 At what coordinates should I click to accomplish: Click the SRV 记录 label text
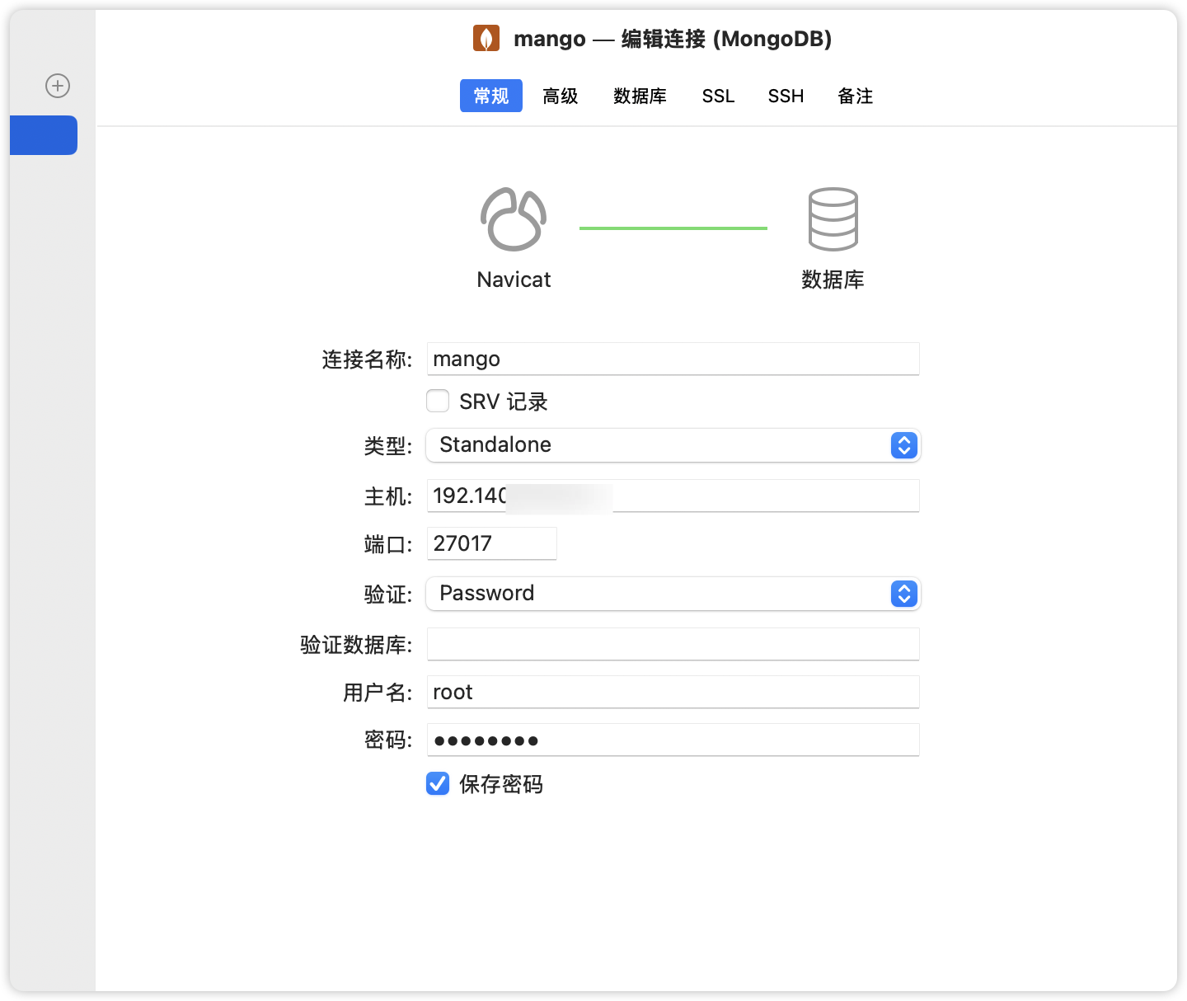click(504, 402)
